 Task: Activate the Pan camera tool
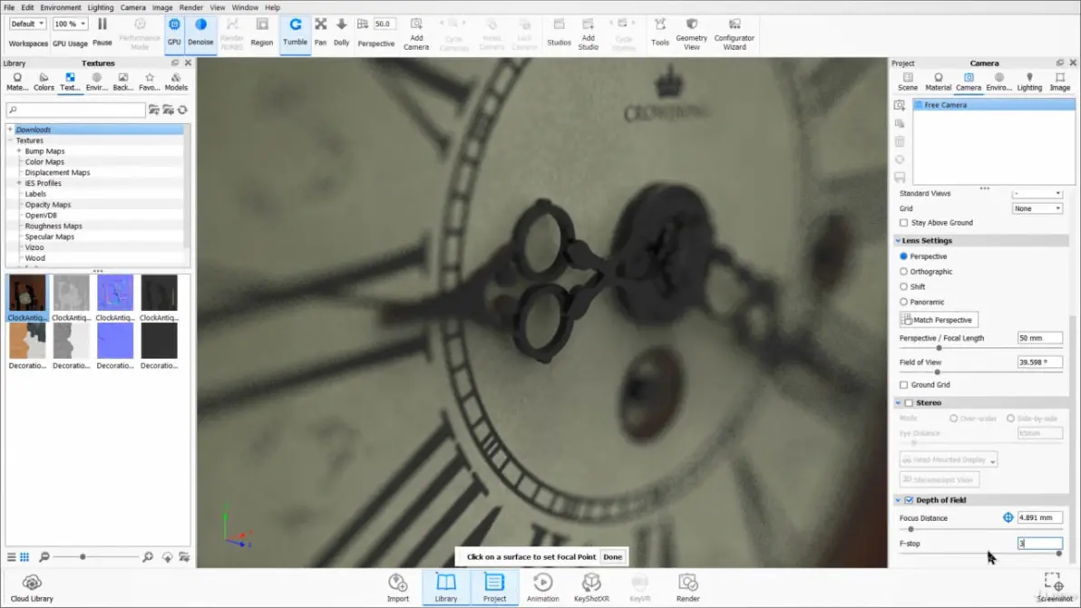click(320, 33)
